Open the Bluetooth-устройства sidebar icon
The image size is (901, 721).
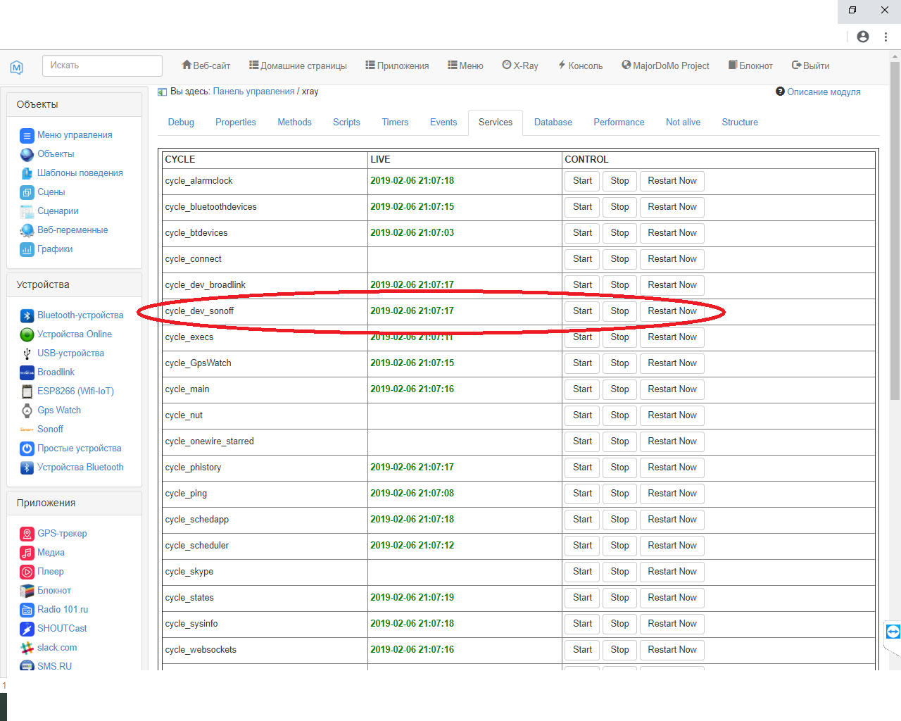[27, 315]
